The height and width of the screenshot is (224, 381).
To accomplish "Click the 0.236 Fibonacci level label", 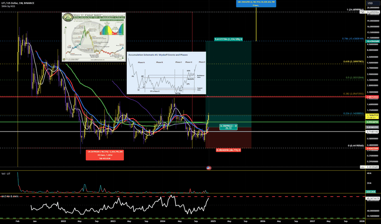I will click(354, 113).
